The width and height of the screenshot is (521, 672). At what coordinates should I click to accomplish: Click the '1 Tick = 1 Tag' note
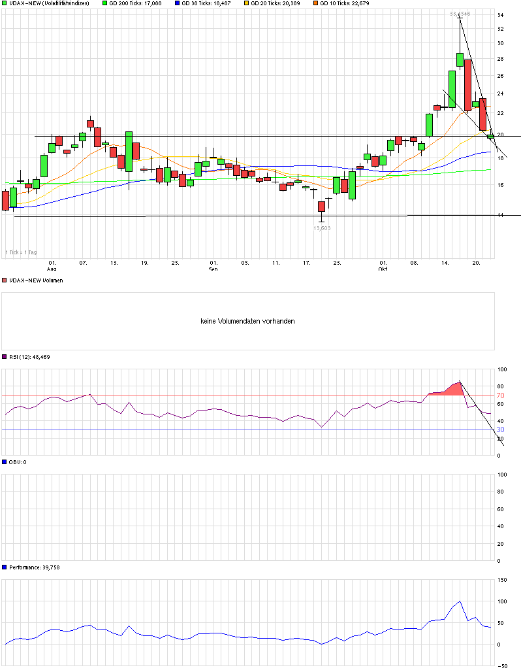[x=21, y=252]
